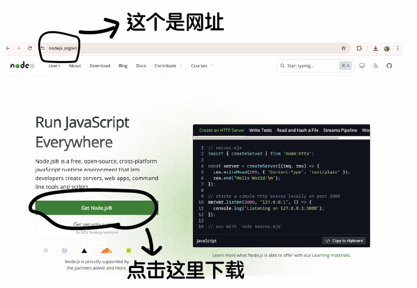Toggle the color theme with the monitor icon
417x288 pixels.
tap(362, 66)
